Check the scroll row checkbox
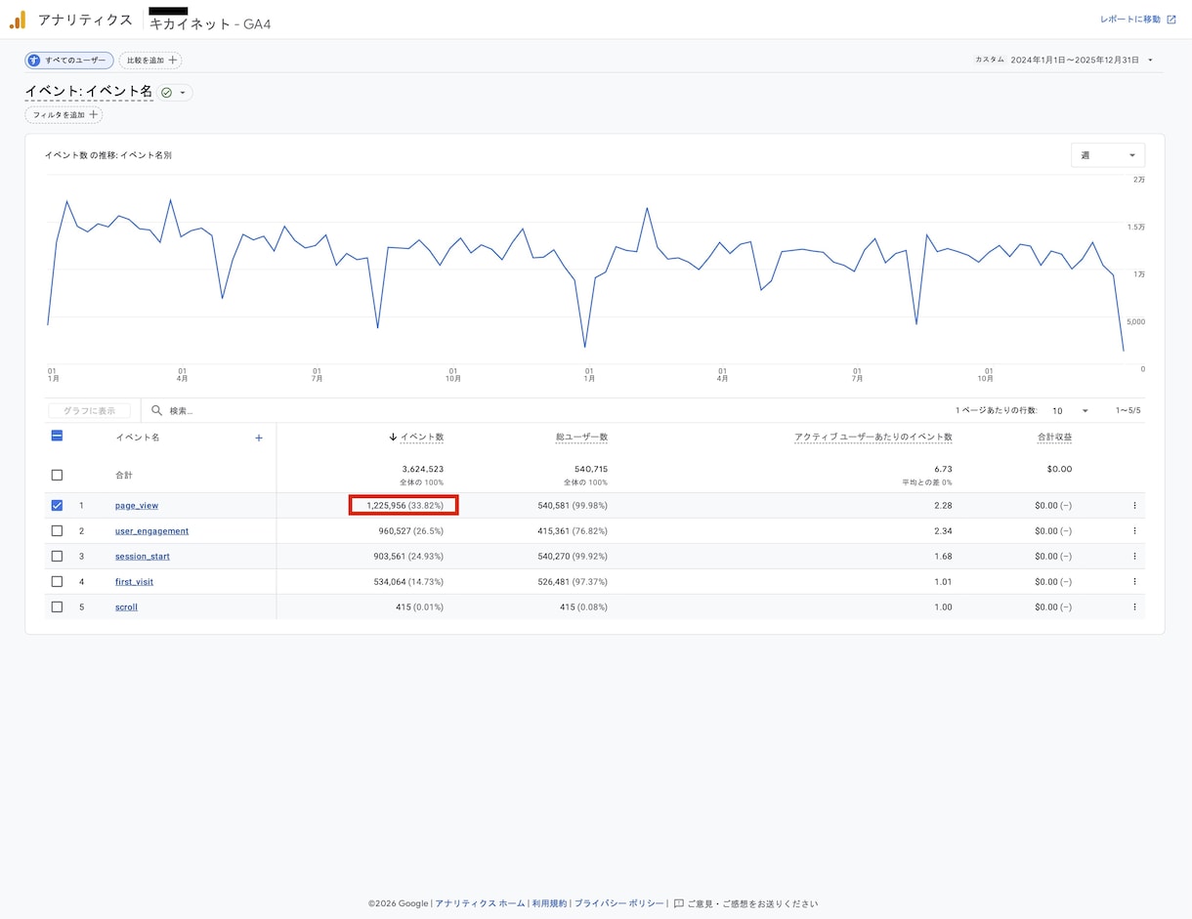Screen dimensions: 1192x919 (57, 607)
